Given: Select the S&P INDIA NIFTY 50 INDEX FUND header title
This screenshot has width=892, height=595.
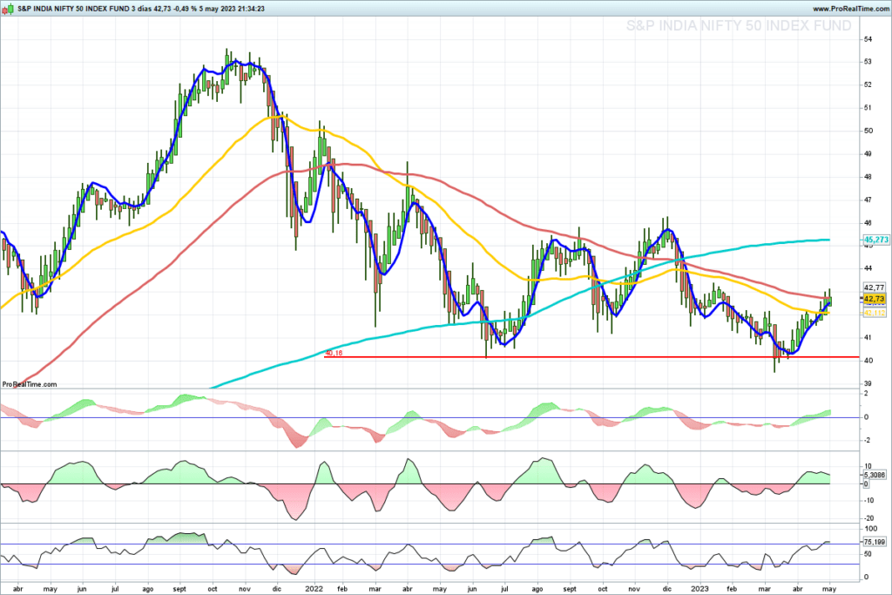Looking at the screenshot, I should point(73,9).
